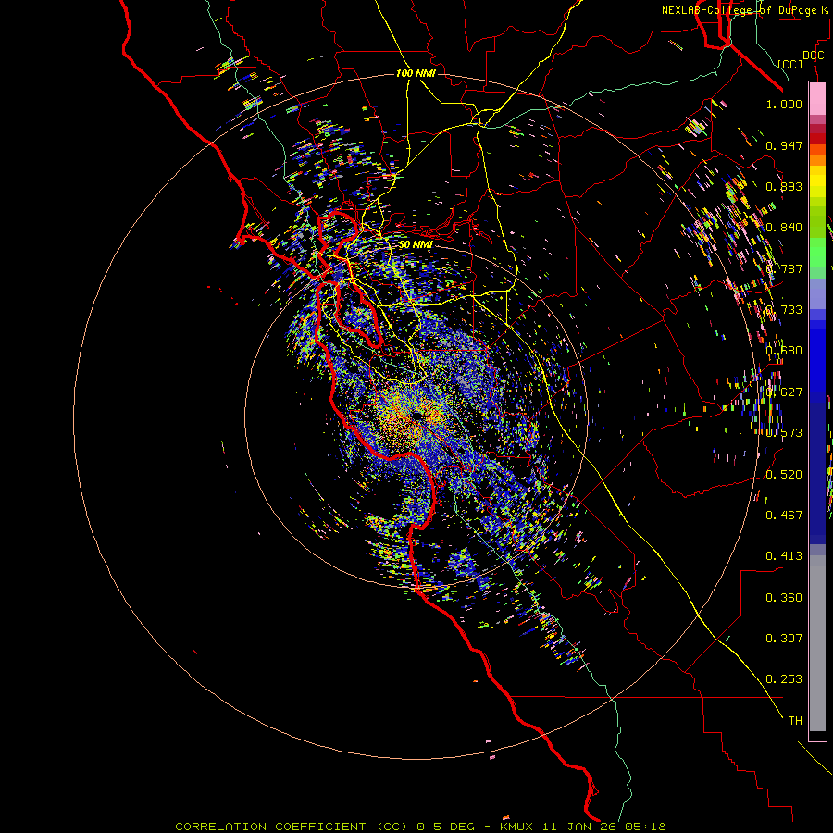Click the NEXLAB-College of DuPage header text
Viewport: 833px width, 833px height.
click(x=744, y=10)
